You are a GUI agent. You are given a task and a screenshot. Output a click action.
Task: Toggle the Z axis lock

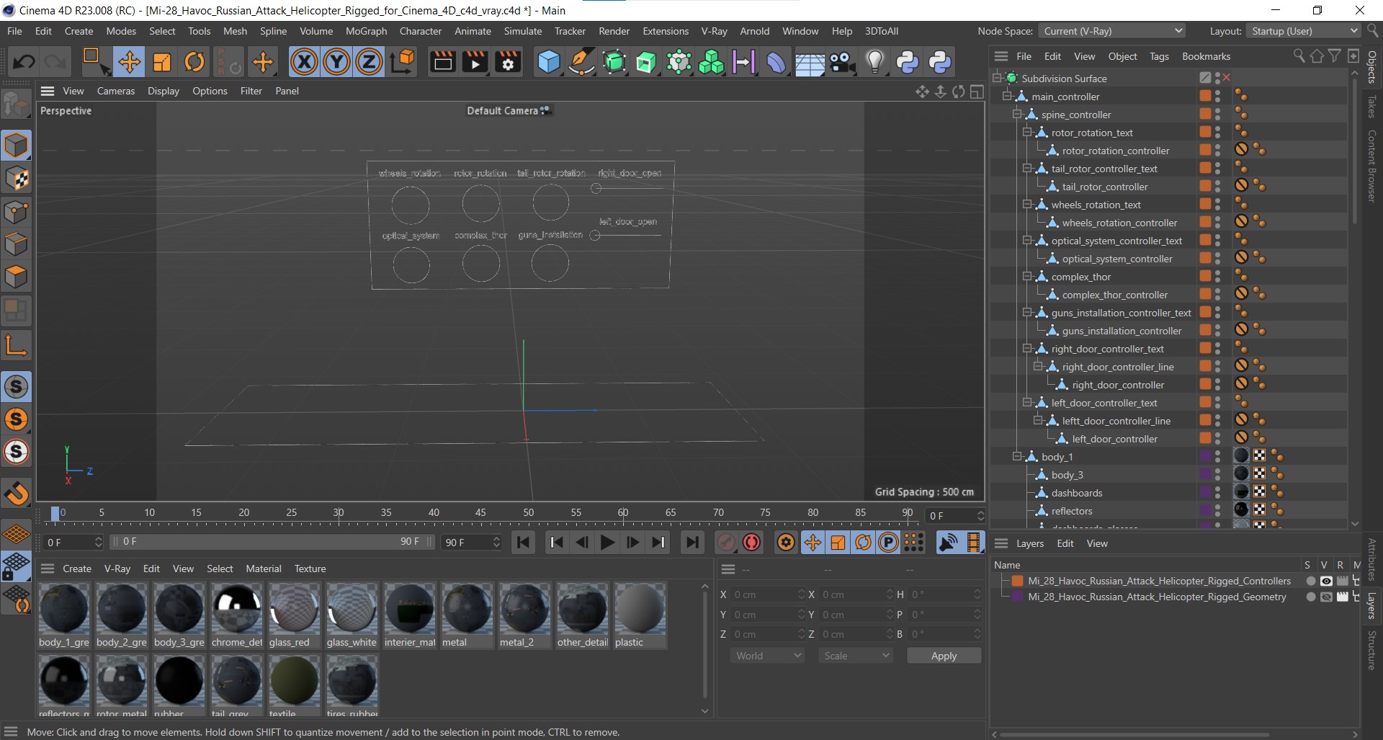pyautogui.click(x=369, y=62)
